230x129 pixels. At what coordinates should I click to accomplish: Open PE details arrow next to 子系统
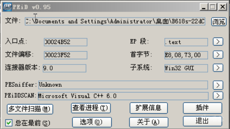pyautogui.click(x=218, y=68)
